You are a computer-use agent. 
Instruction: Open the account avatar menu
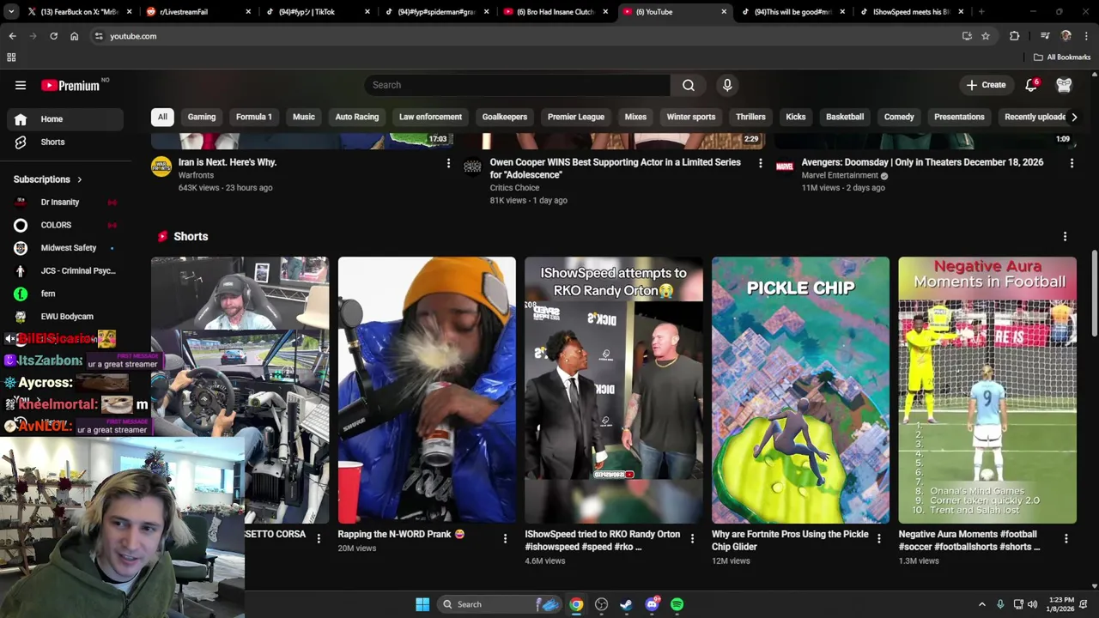(x=1064, y=85)
